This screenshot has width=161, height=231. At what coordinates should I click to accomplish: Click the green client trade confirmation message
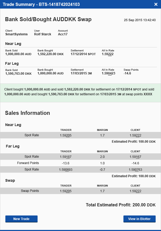click(80, 92)
